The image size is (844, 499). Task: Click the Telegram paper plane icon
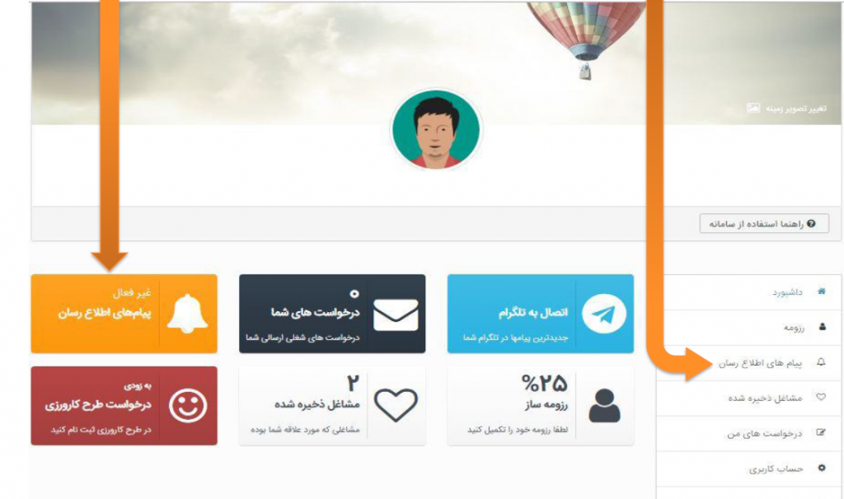click(x=604, y=314)
